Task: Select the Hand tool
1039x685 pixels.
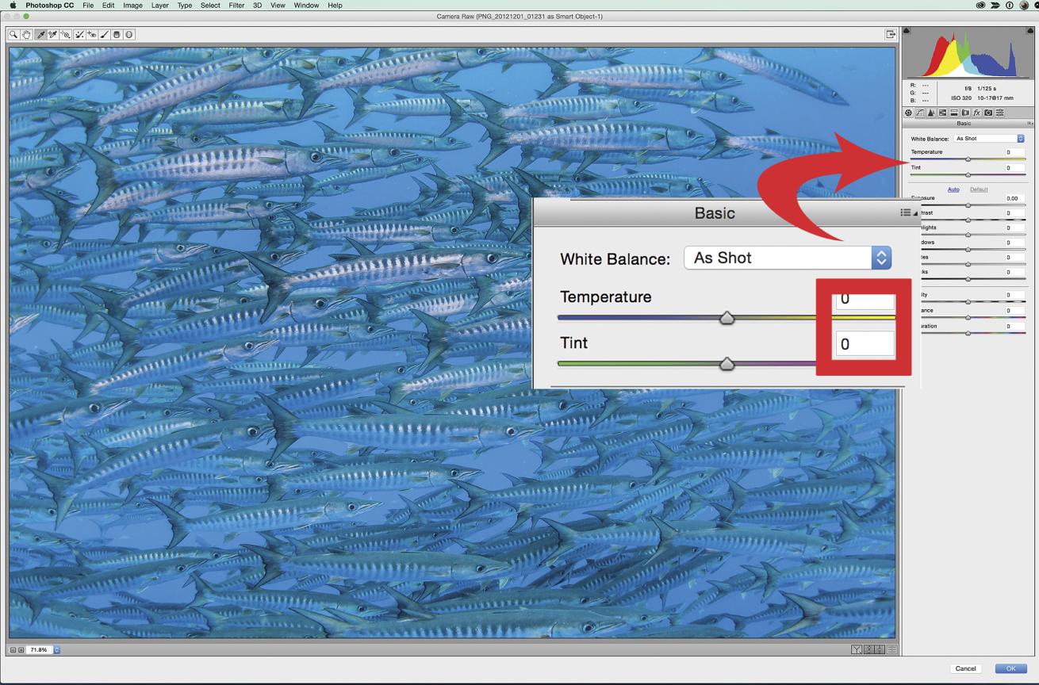Action: (26, 35)
